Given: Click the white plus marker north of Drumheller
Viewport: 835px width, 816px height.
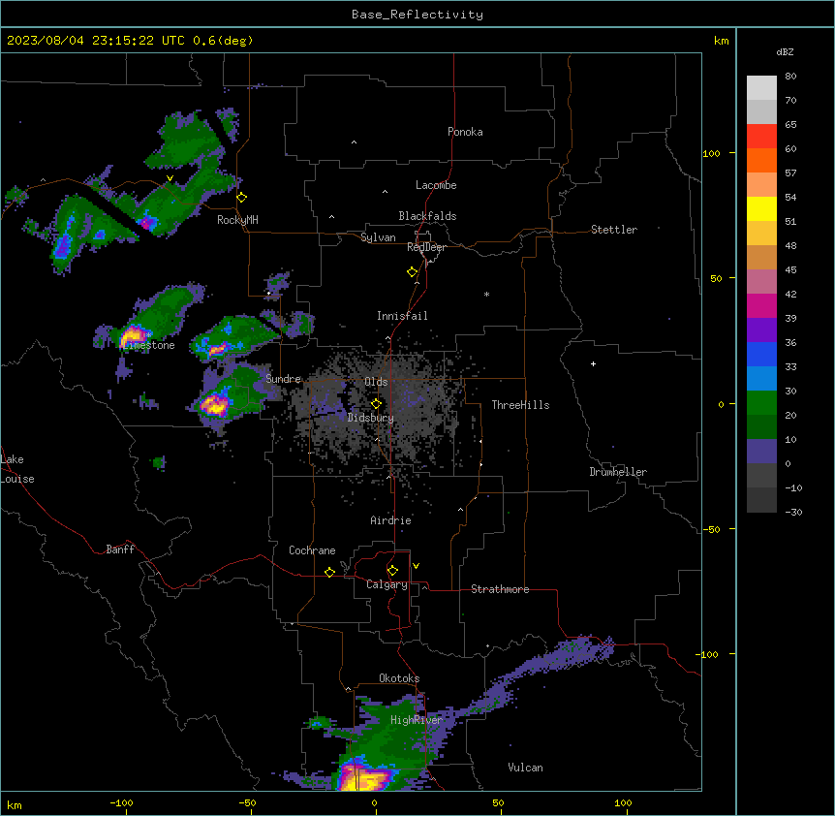Looking at the screenshot, I should click(x=593, y=363).
